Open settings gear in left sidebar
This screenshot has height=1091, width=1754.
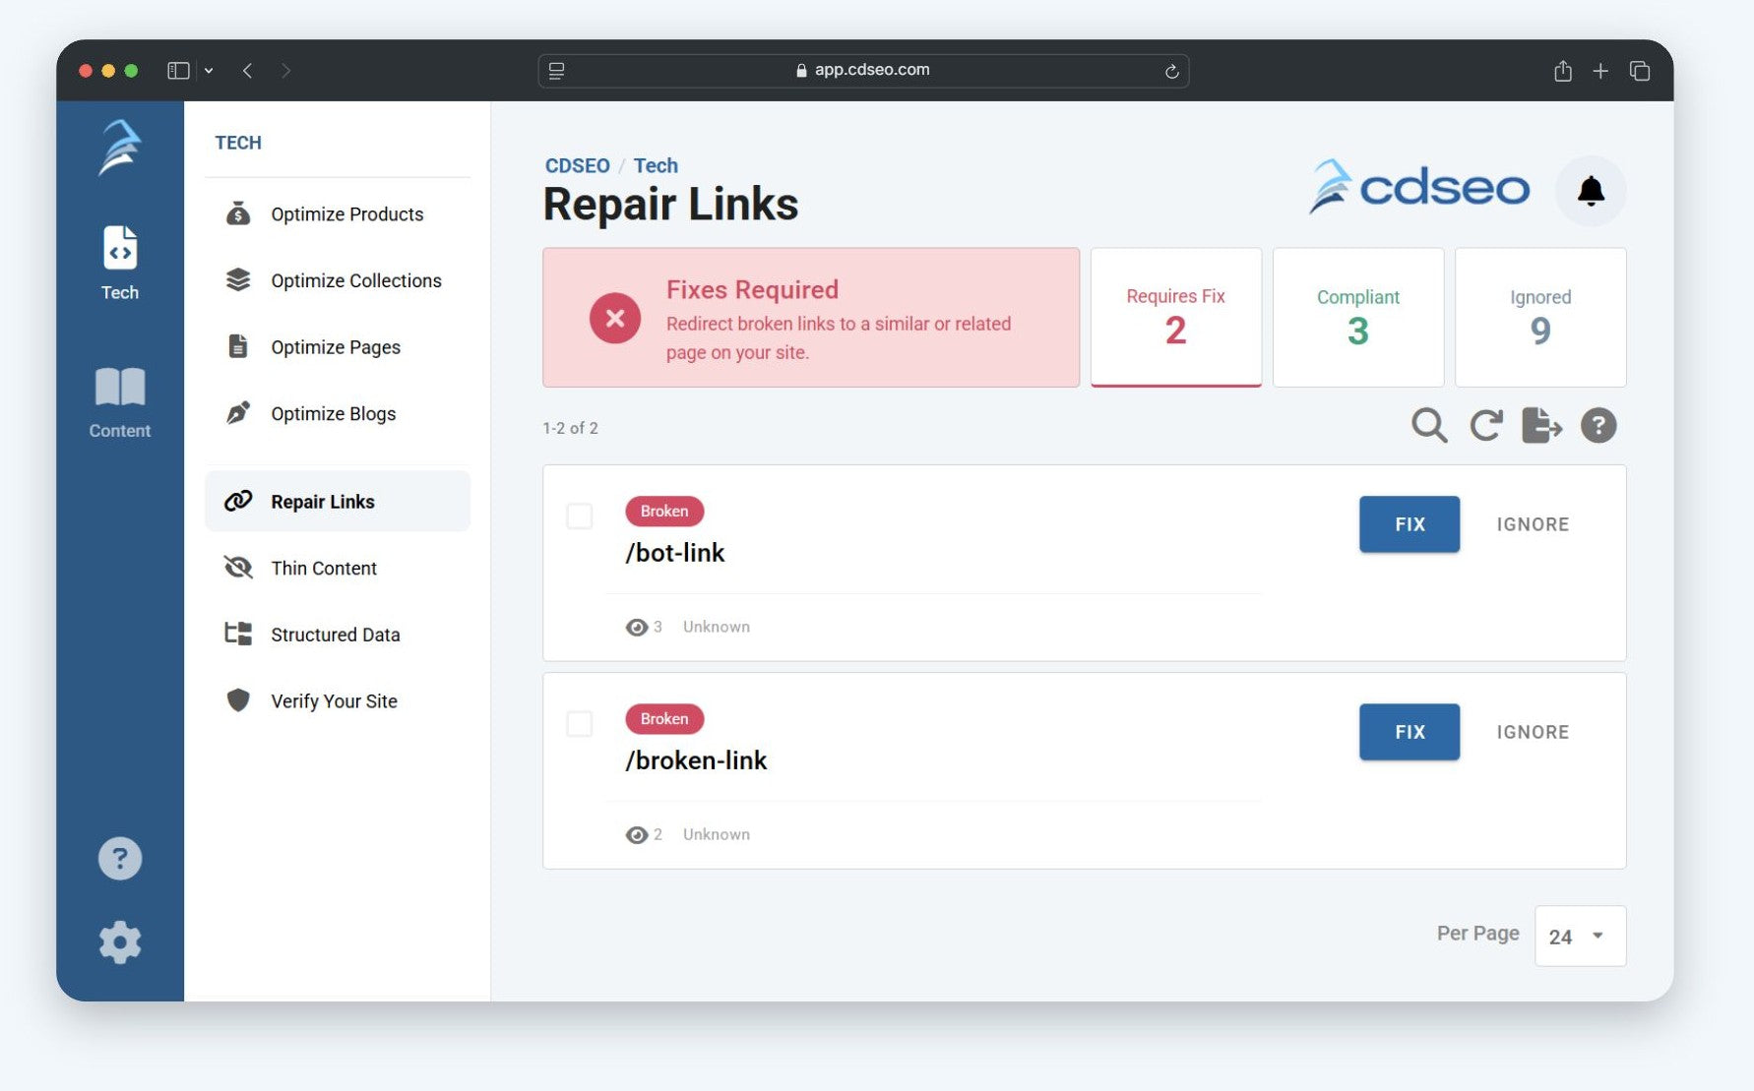[x=120, y=942]
